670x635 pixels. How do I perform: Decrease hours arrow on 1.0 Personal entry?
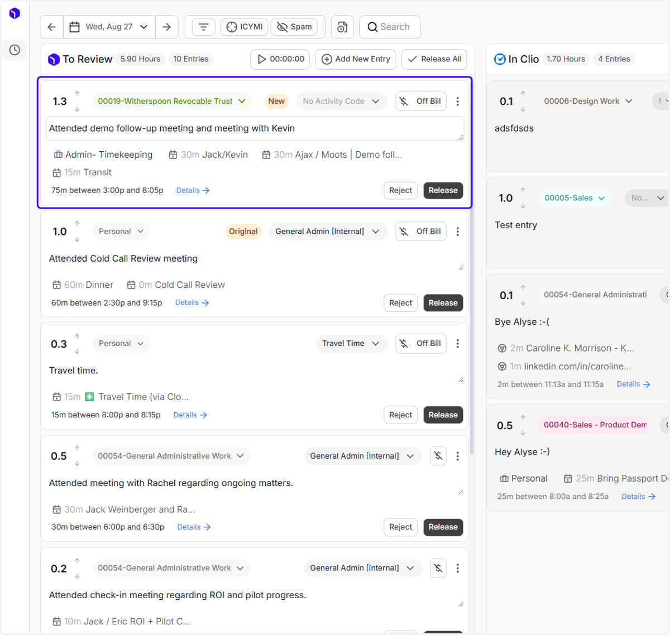(77, 239)
